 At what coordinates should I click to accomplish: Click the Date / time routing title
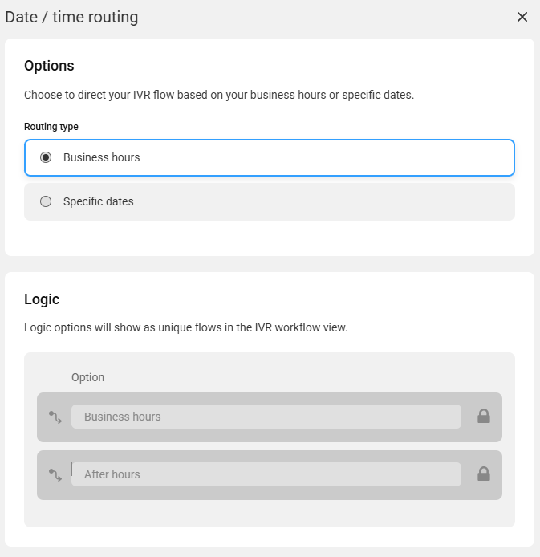click(x=71, y=17)
